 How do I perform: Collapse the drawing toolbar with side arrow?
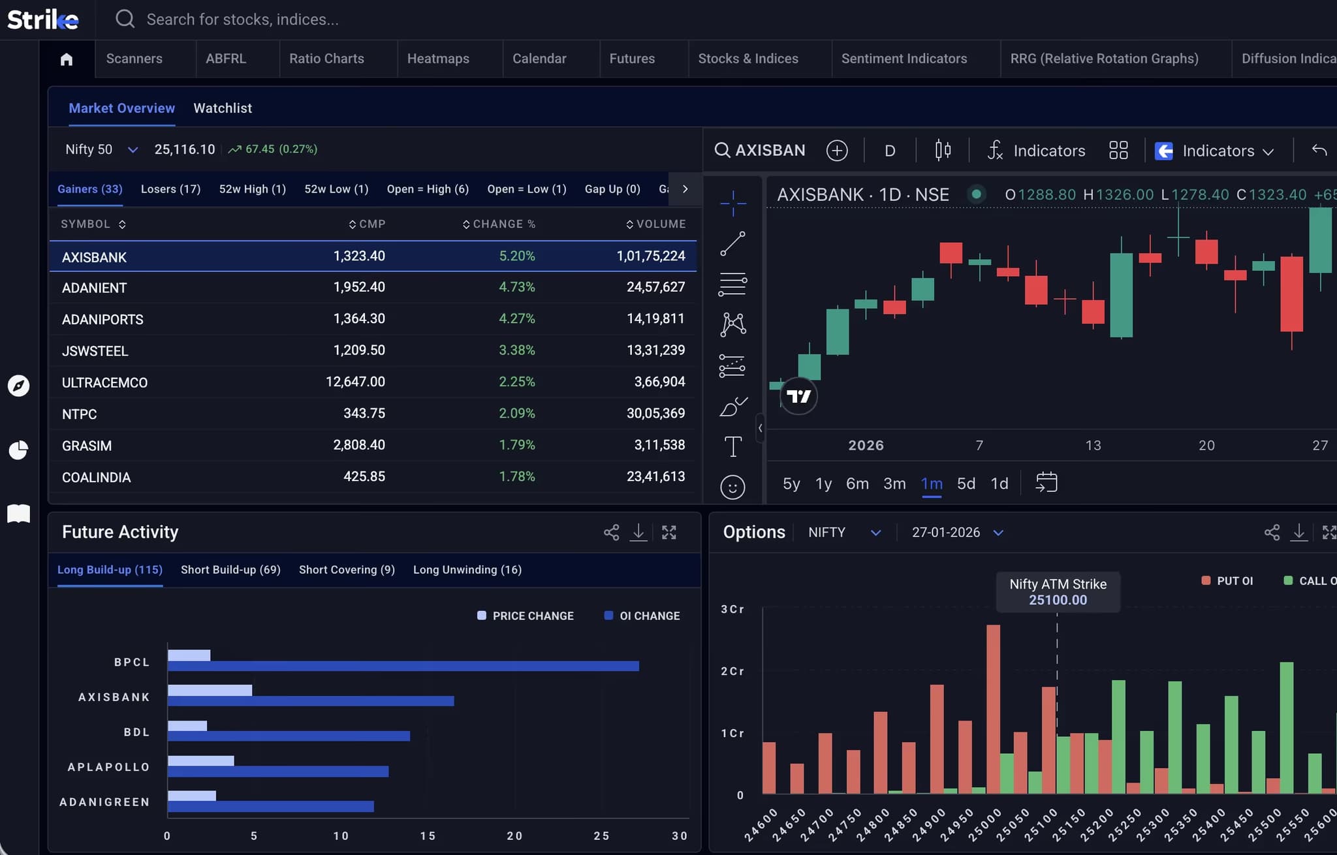coord(760,428)
